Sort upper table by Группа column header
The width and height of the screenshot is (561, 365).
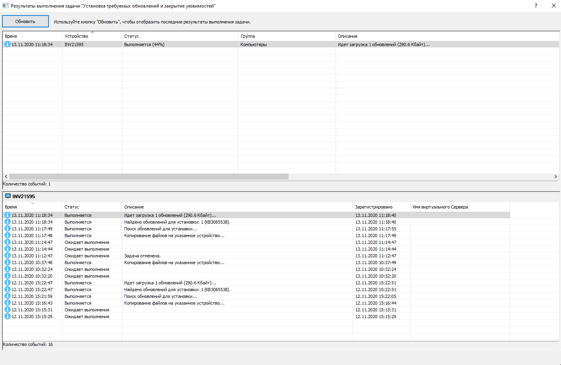tap(287, 36)
